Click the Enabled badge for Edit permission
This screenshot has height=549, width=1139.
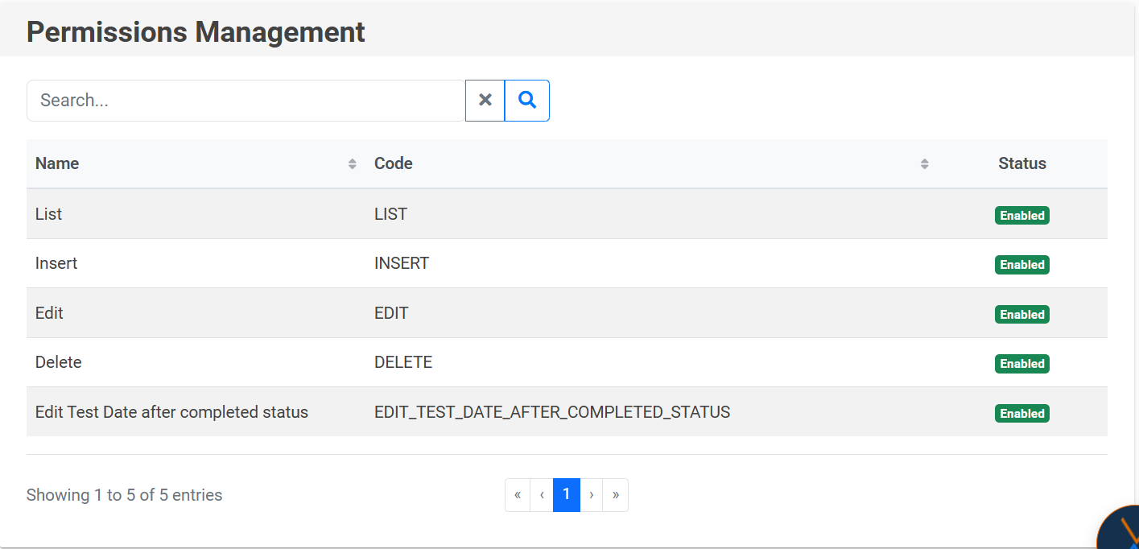(x=1021, y=315)
